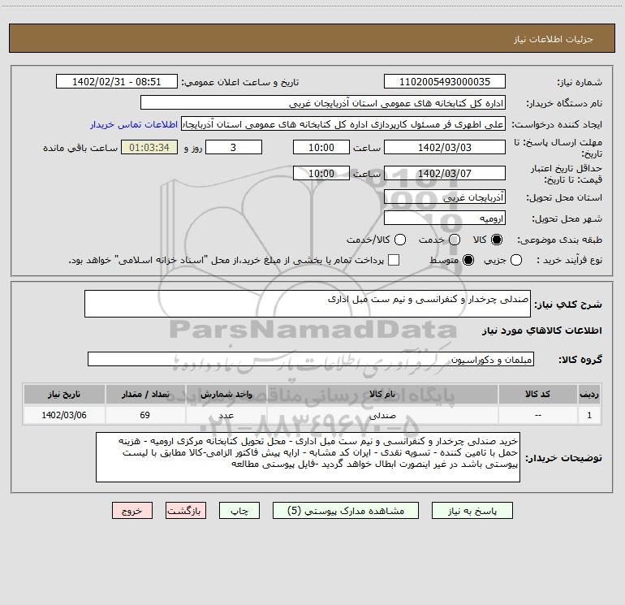Click the countdown timer 01:03:34

(149, 148)
